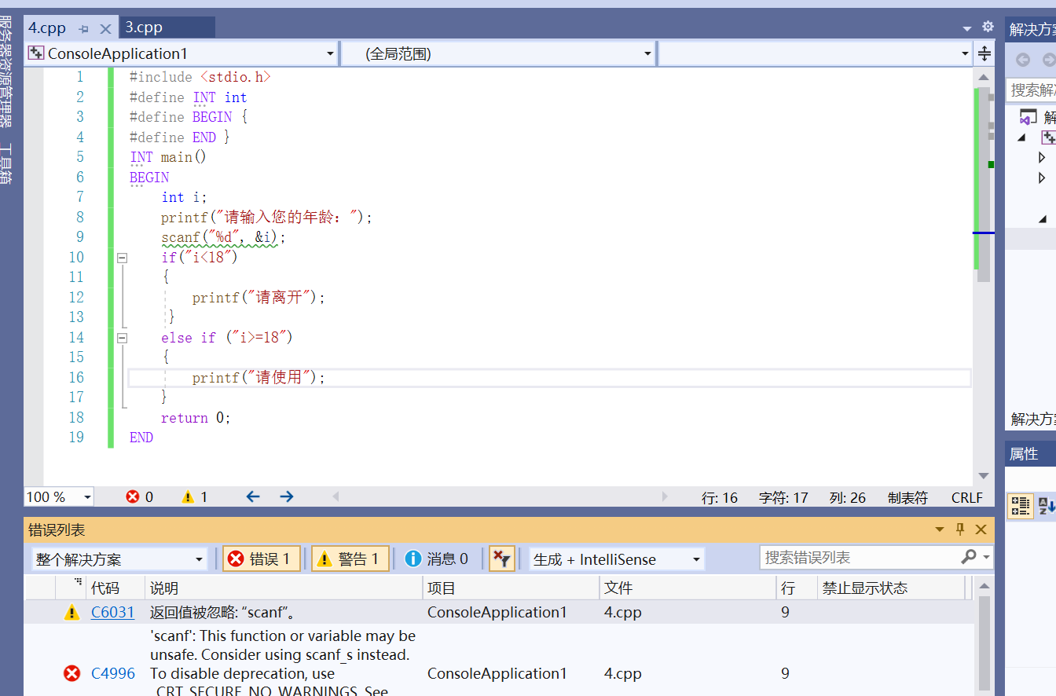Click the CRLF line ending indicator
Viewport: 1056px width, 696px height.
pos(966,497)
